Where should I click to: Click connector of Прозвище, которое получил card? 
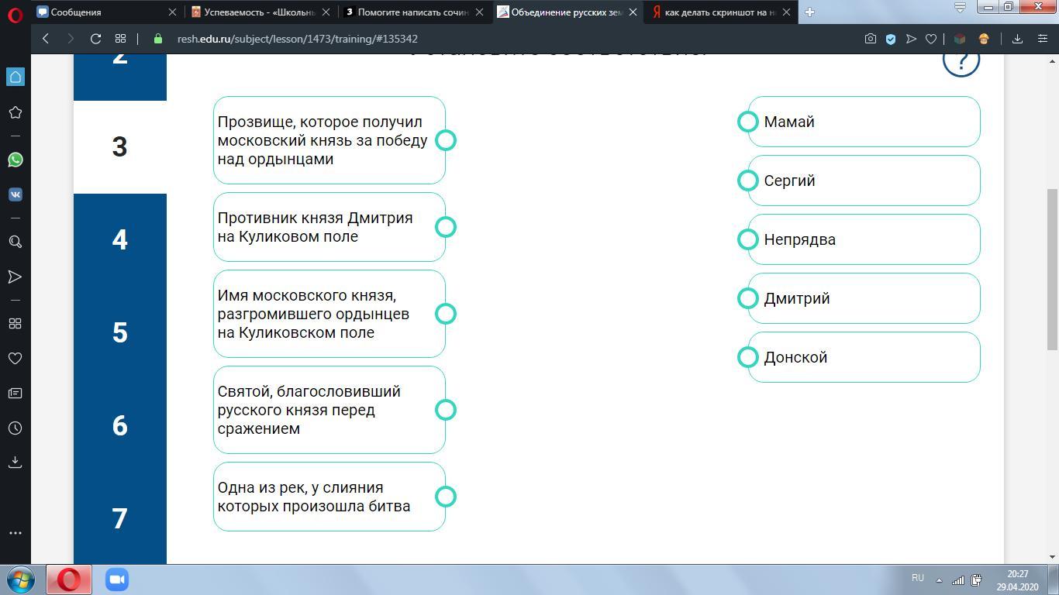click(x=446, y=140)
